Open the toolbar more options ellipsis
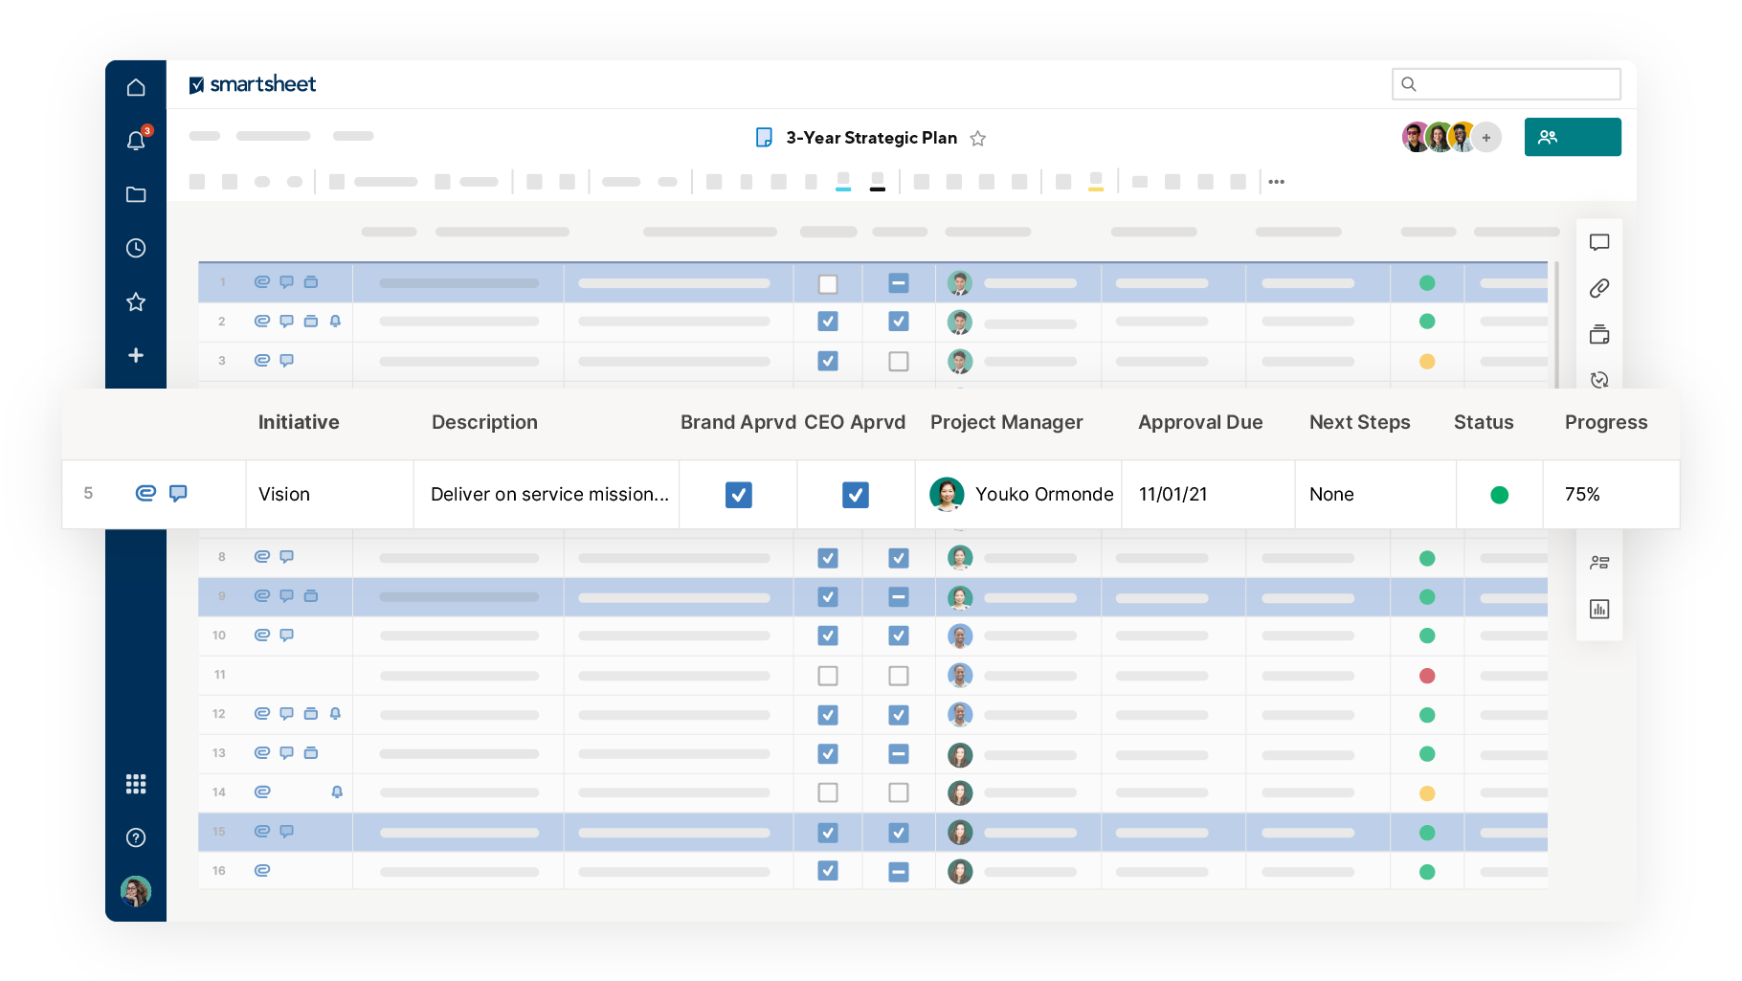 pos(1276,182)
